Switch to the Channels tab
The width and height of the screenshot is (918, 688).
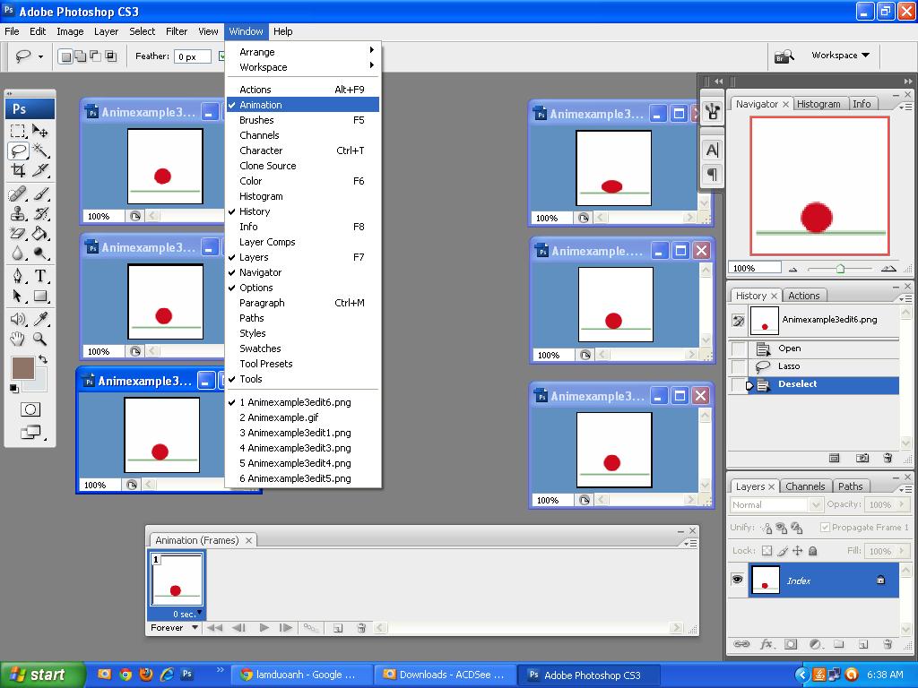pos(805,486)
